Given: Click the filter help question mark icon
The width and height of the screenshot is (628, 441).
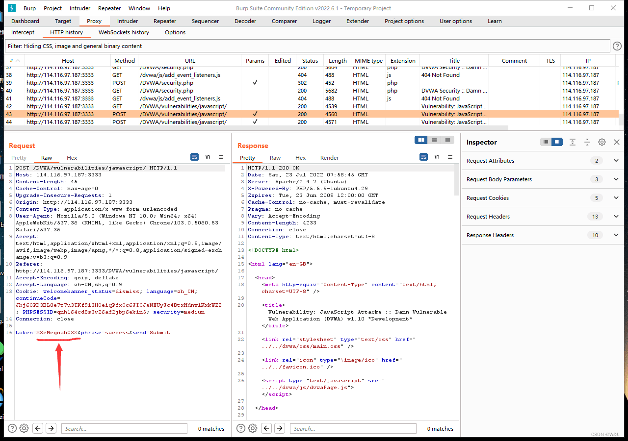Looking at the screenshot, I should pos(618,46).
